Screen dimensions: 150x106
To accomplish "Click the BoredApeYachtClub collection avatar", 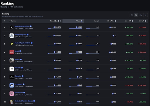I will pos(11,27).
